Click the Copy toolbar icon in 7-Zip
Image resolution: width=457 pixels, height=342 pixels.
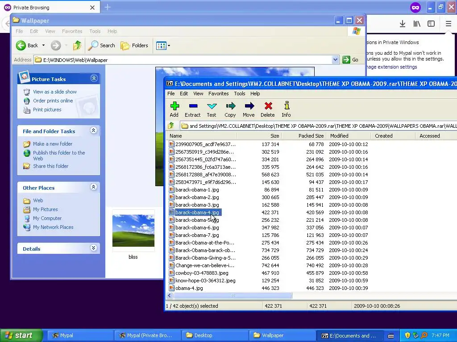point(230,110)
